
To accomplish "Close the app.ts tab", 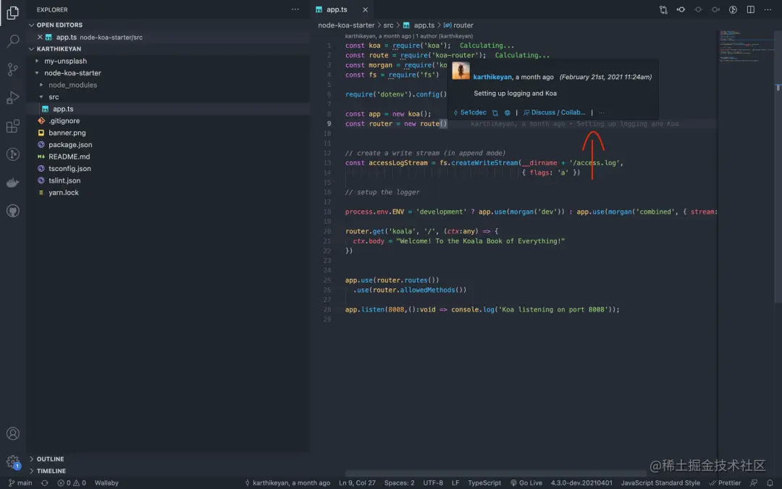I will click(365, 9).
